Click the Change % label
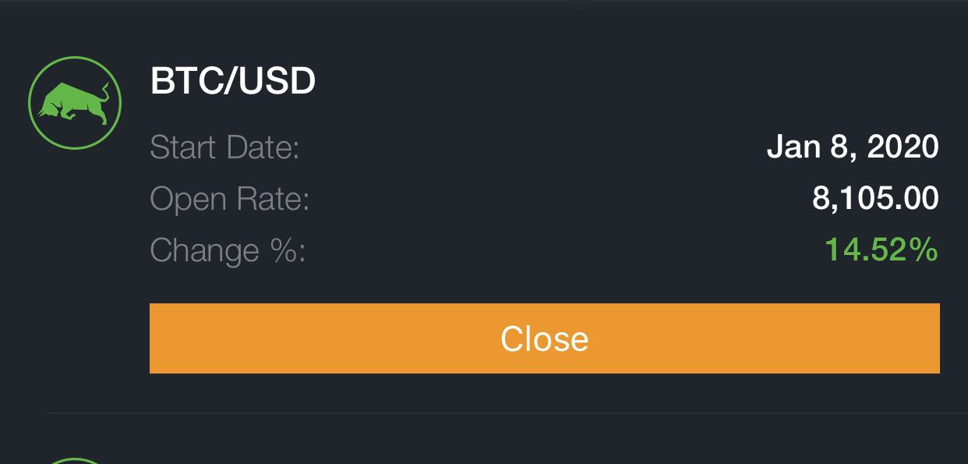This screenshot has height=464, width=968. (x=228, y=250)
